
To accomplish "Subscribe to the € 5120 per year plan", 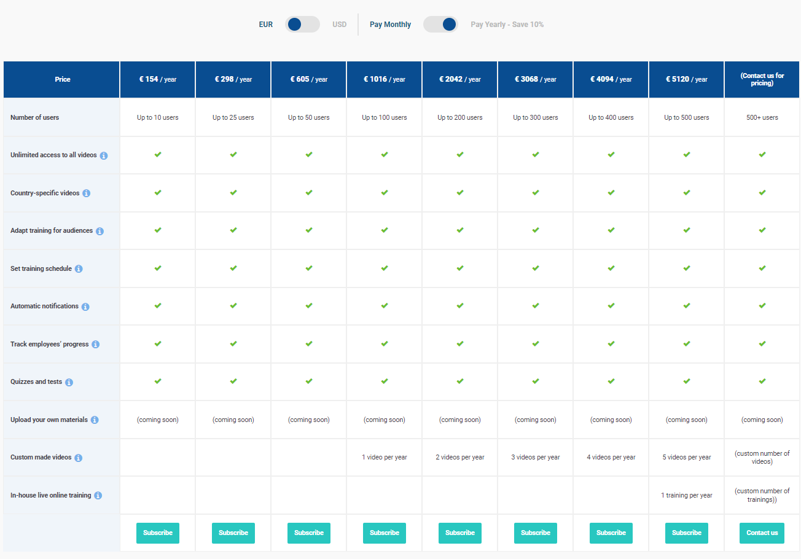I will (x=686, y=533).
